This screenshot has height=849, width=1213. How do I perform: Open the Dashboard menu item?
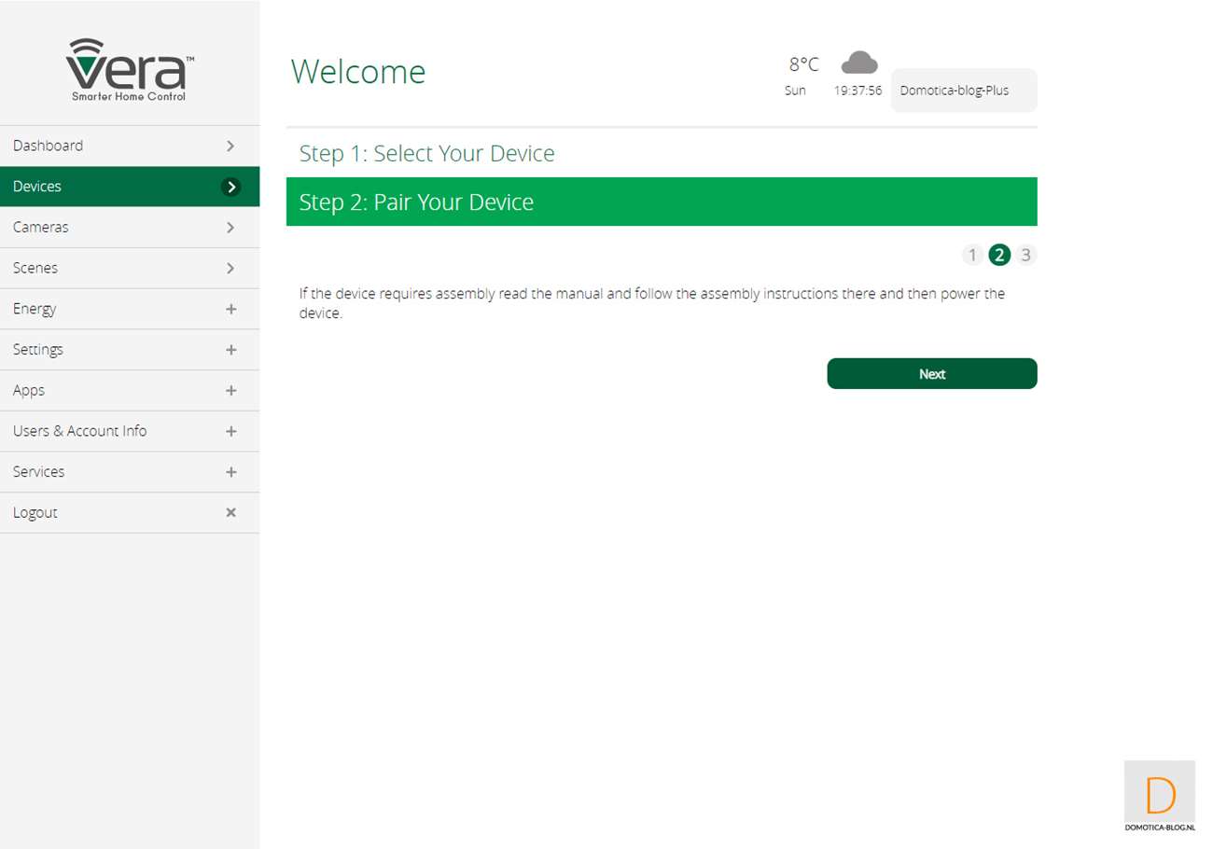pos(49,146)
